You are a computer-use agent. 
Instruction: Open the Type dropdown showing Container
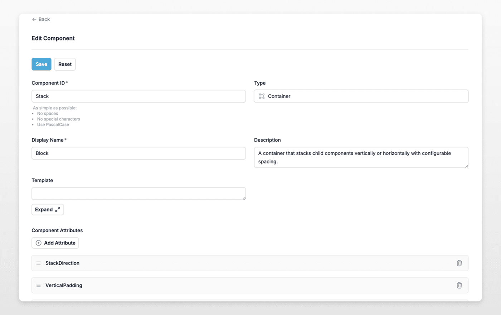point(361,96)
